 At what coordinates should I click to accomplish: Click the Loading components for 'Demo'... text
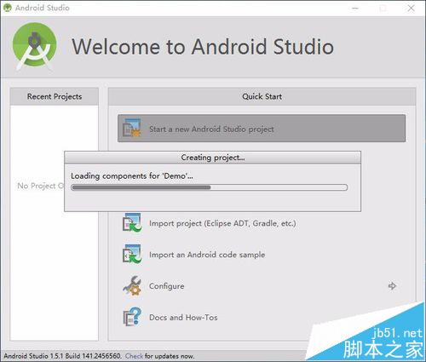click(x=132, y=176)
